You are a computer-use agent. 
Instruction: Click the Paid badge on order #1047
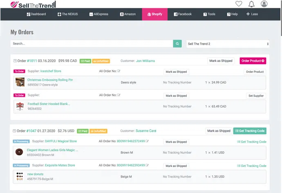[x=83, y=131]
